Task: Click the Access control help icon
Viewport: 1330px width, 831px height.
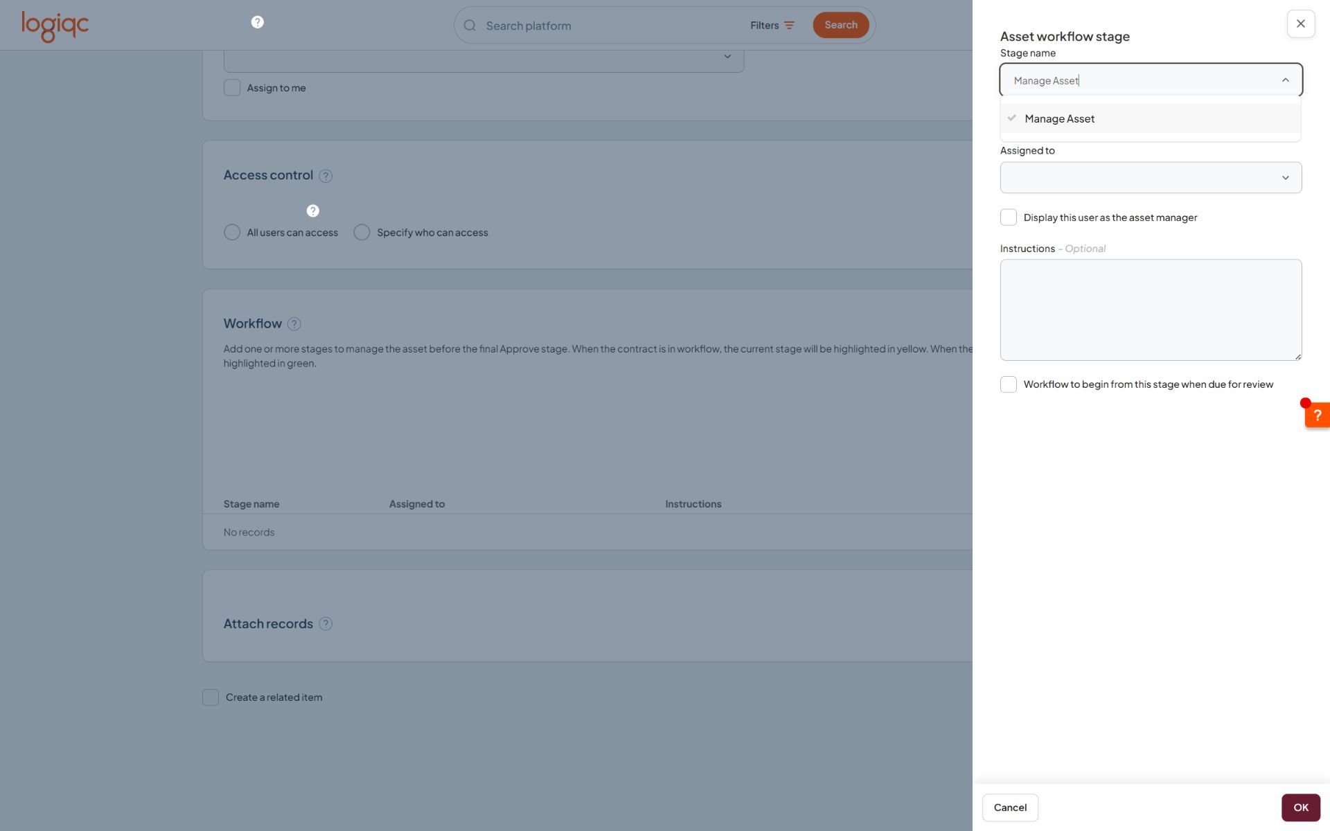Action: point(326,176)
